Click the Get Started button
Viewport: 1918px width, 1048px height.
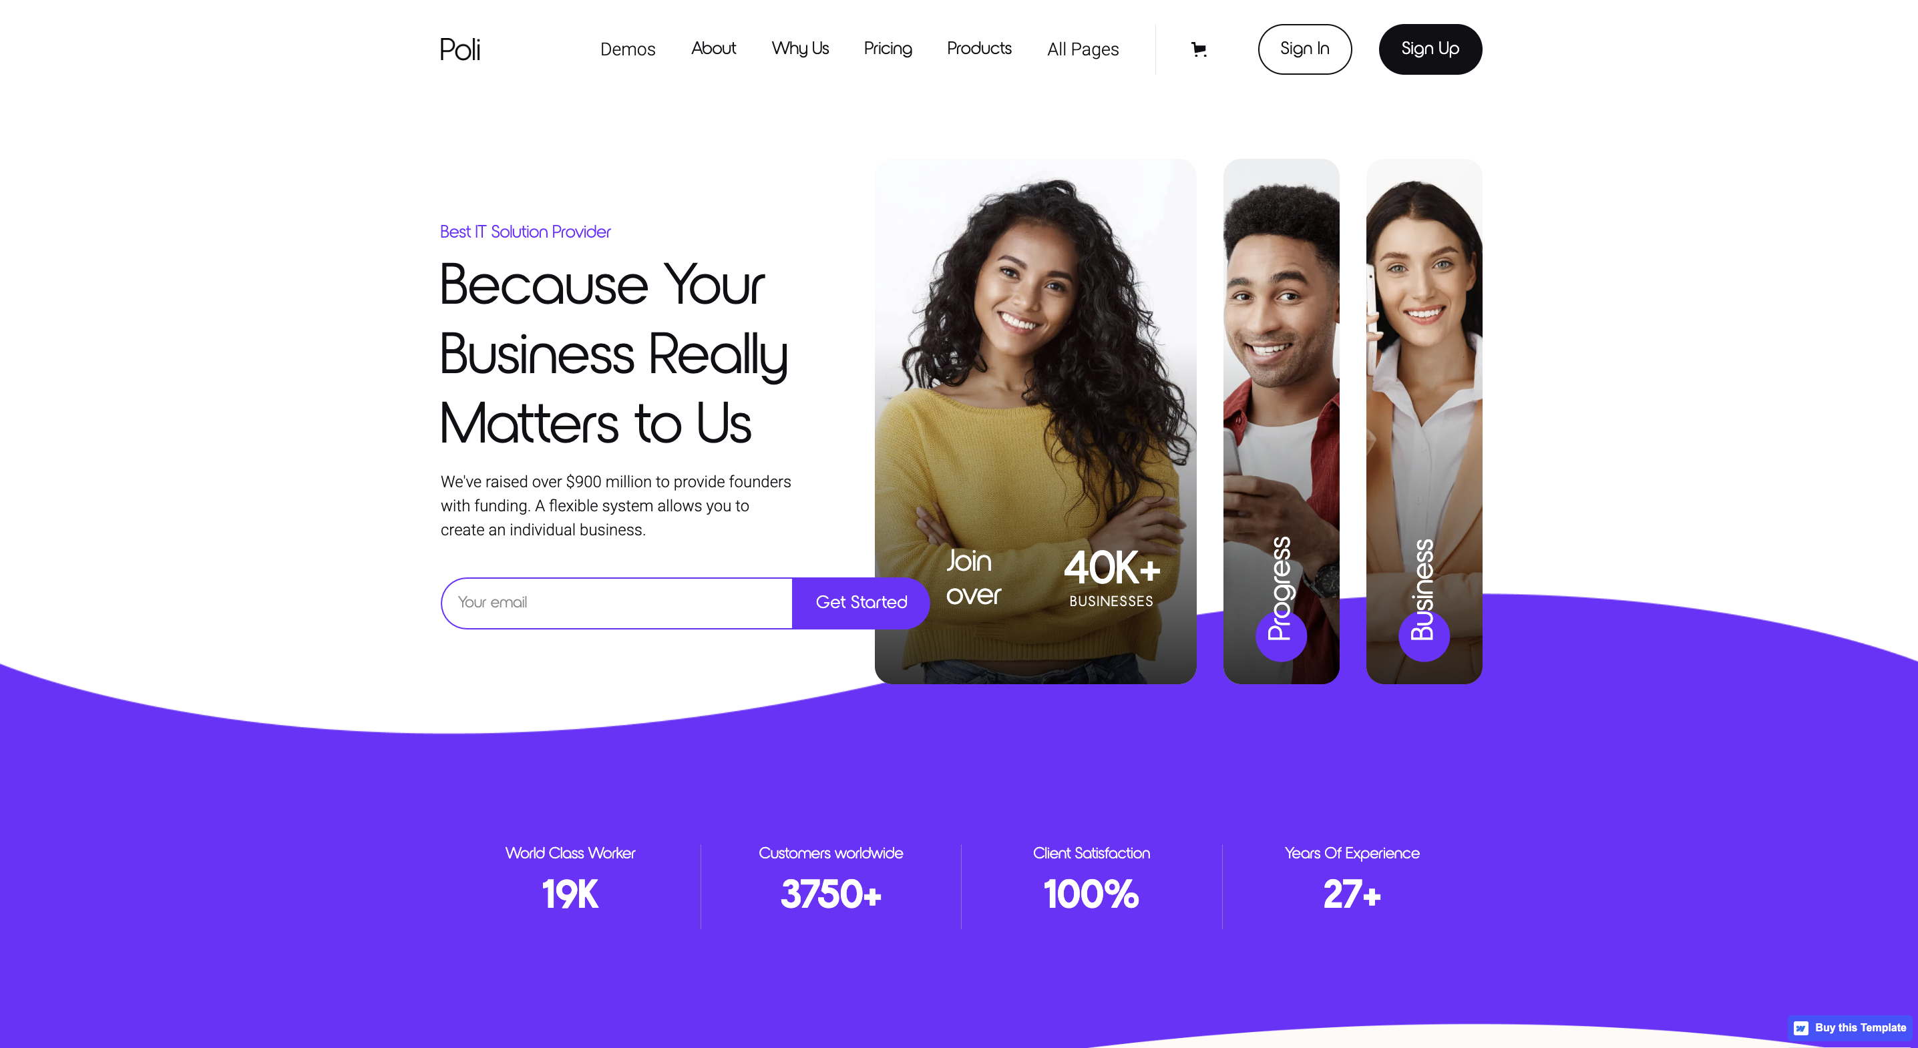(861, 603)
